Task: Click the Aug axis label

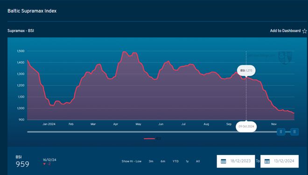Action: [x=206, y=124]
